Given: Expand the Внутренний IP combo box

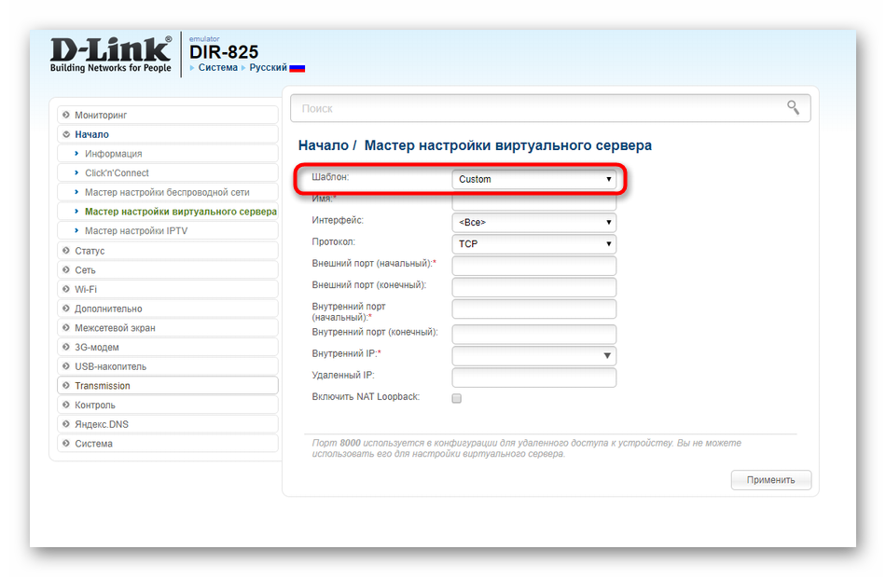Looking at the screenshot, I should 607,355.
